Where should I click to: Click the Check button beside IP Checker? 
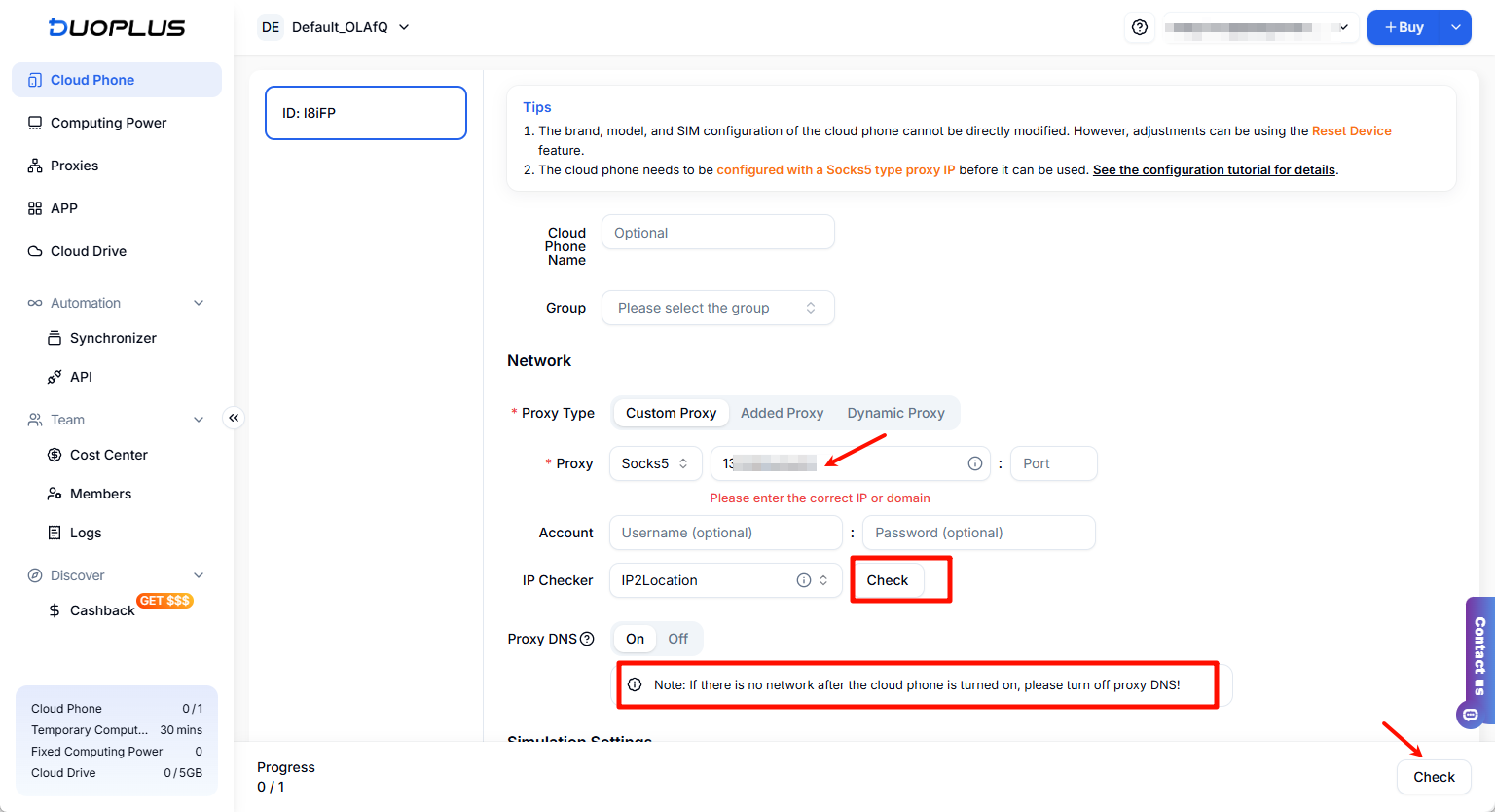pyautogui.click(x=887, y=580)
